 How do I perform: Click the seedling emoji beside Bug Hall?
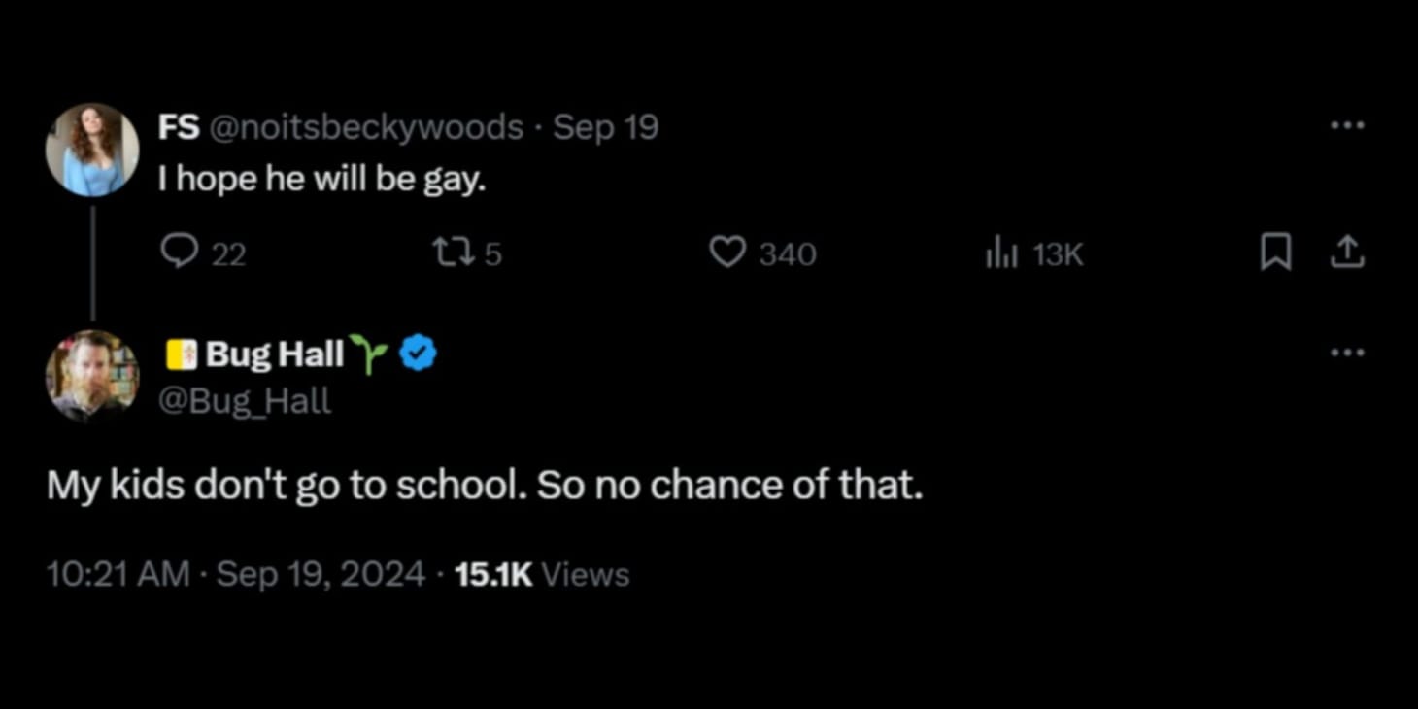coord(367,354)
